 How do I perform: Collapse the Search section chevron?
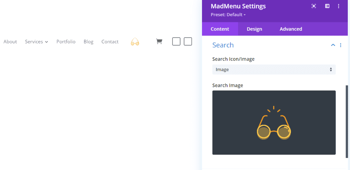click(x=333, y=45)
